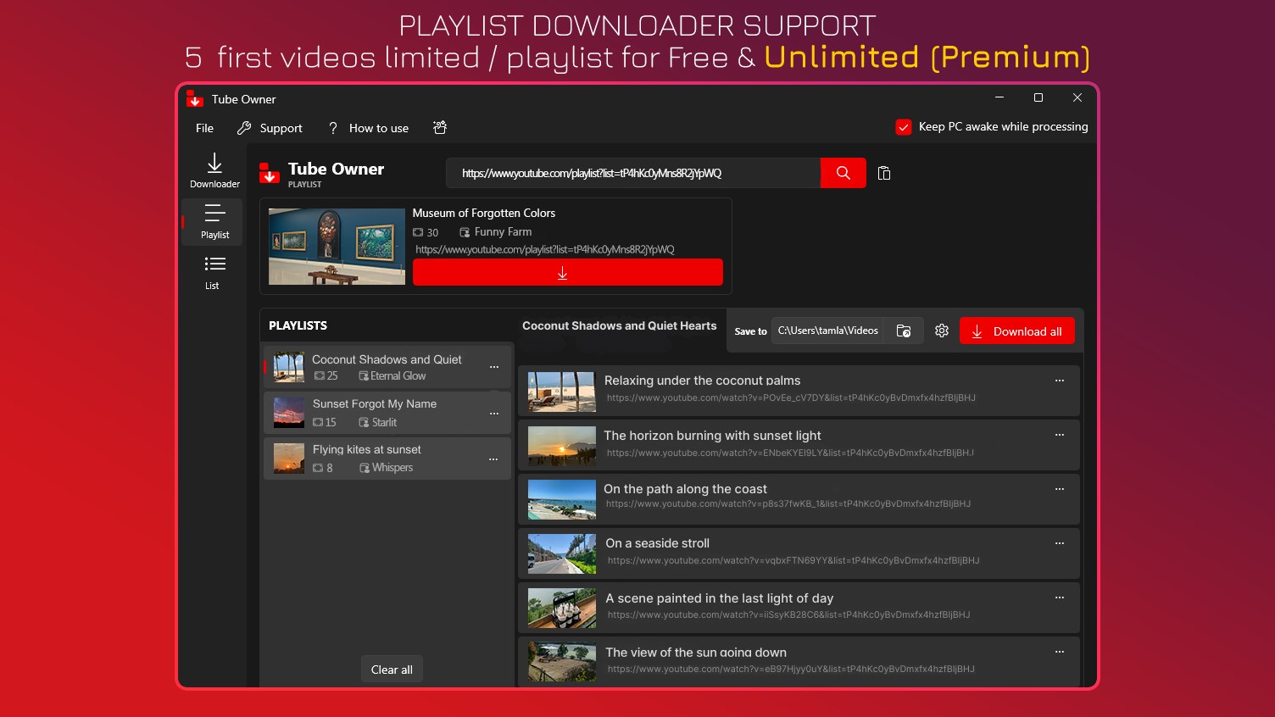Click the wrench icon next to Support

(x=242, y=127)
